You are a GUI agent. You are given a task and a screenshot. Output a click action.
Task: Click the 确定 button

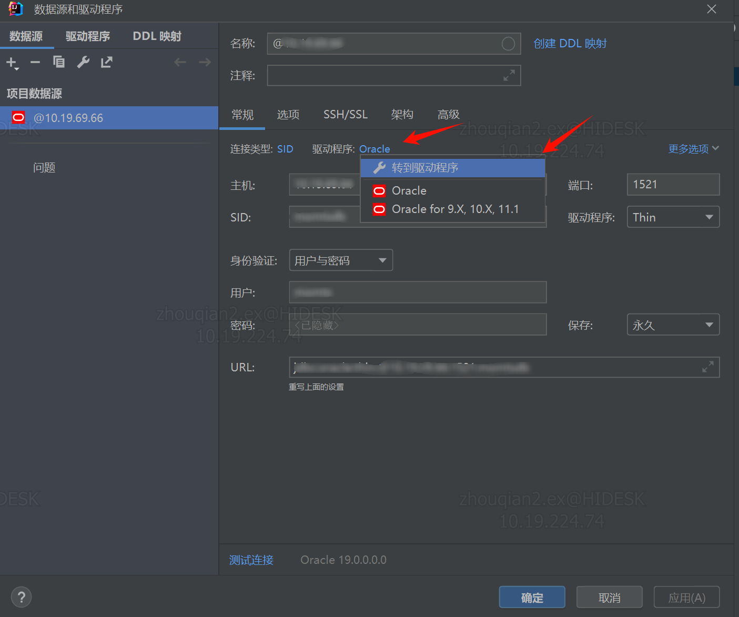[x=532, y=598]
